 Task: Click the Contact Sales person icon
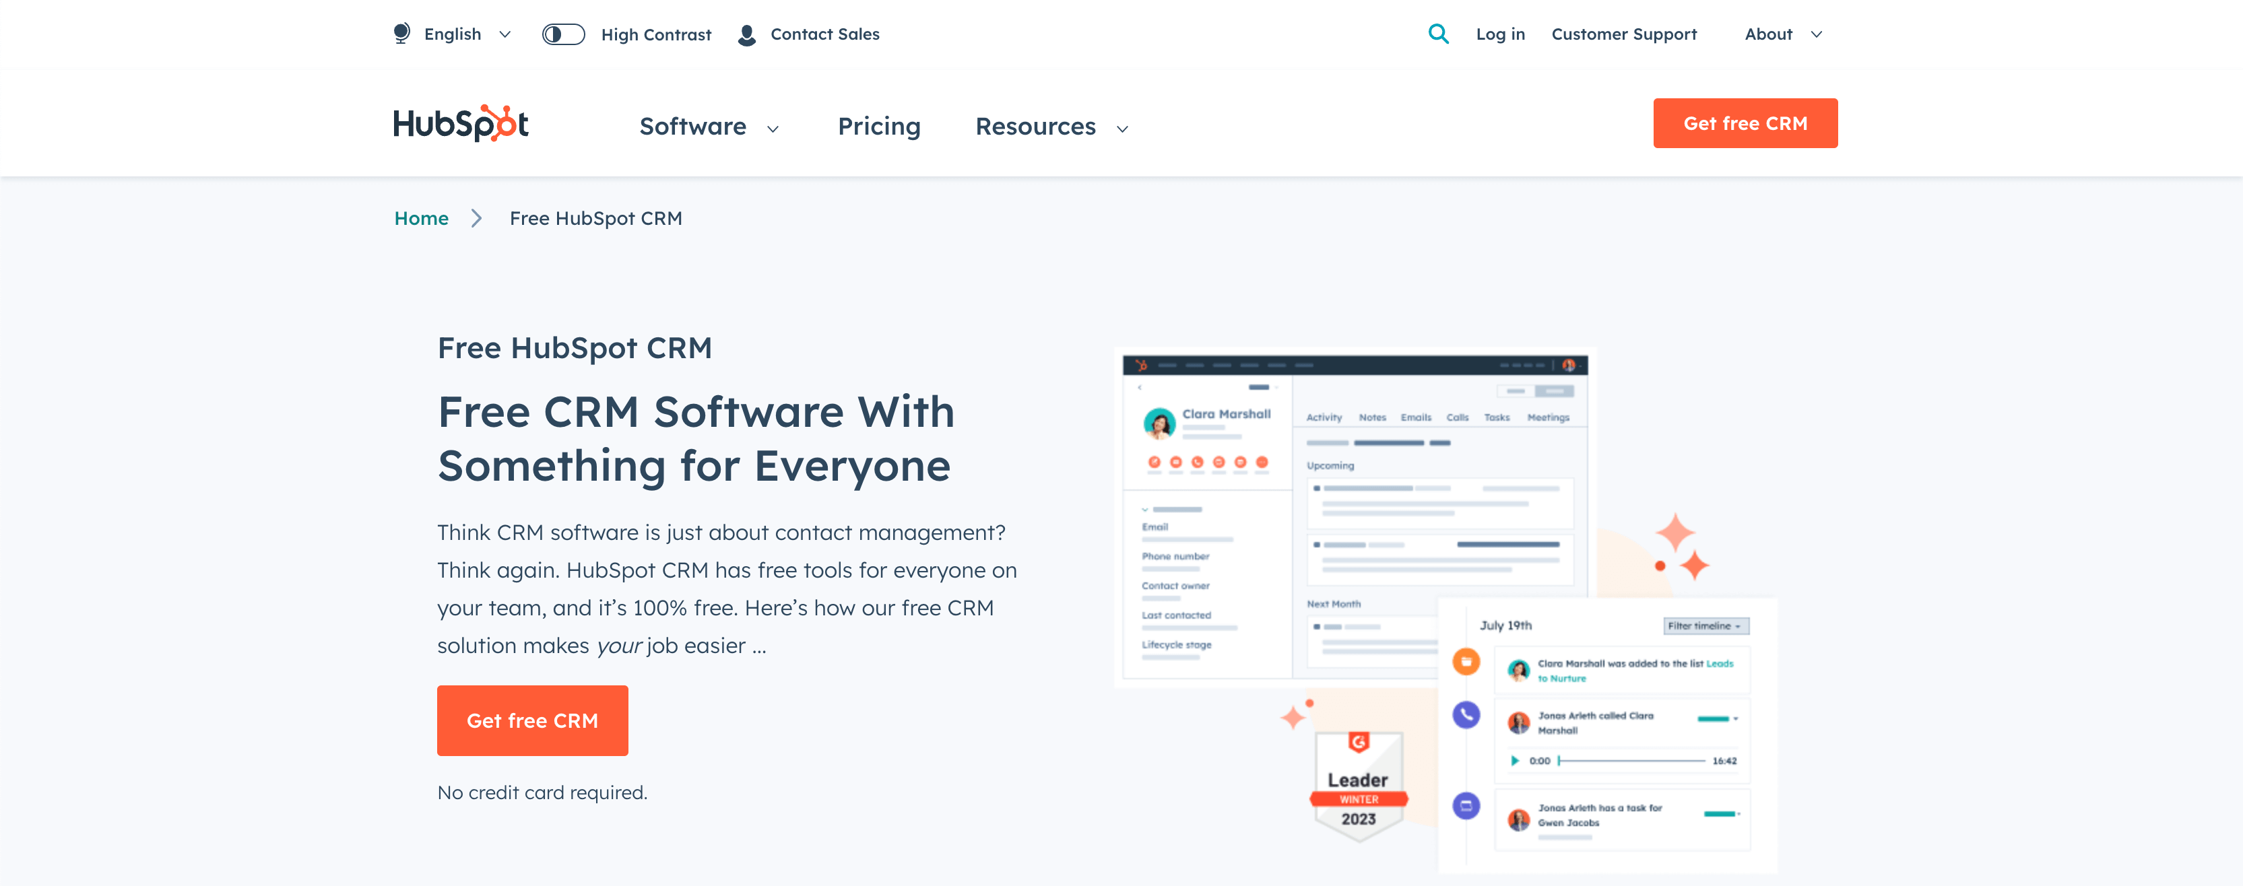pos(746,35)
